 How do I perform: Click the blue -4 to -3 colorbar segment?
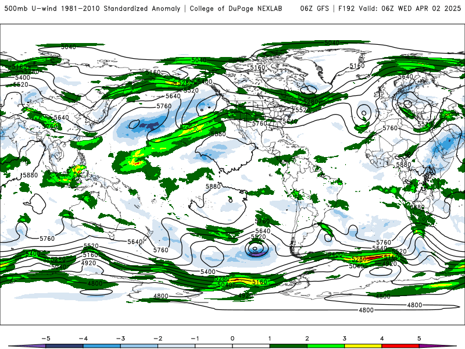point(102,346)
